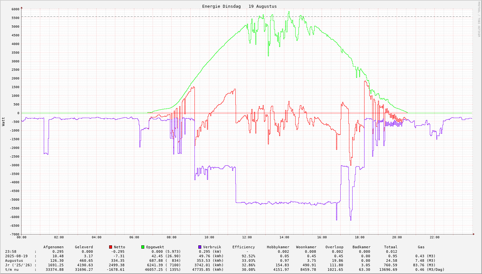The height and width of the screenshot is (274, 482).
Task: Click the 'Augustus' row label in table
Action: (14, 260)
